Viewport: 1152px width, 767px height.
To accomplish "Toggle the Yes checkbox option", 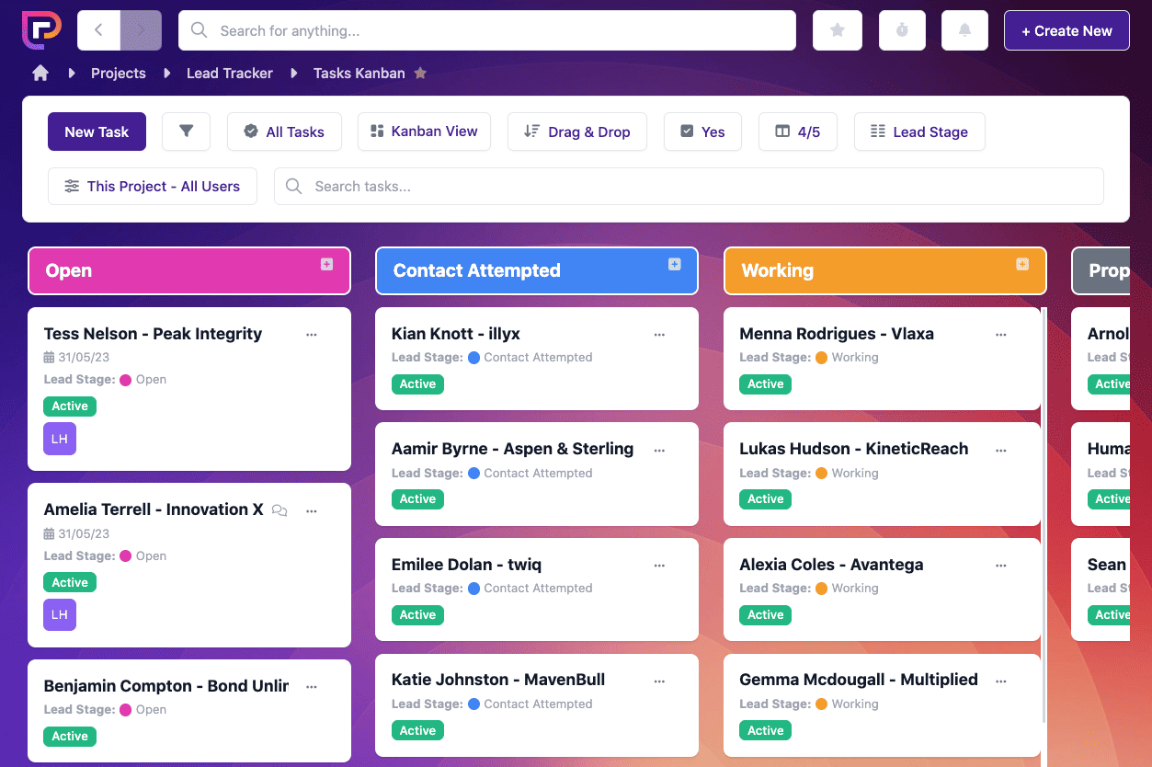I will 702,132.
